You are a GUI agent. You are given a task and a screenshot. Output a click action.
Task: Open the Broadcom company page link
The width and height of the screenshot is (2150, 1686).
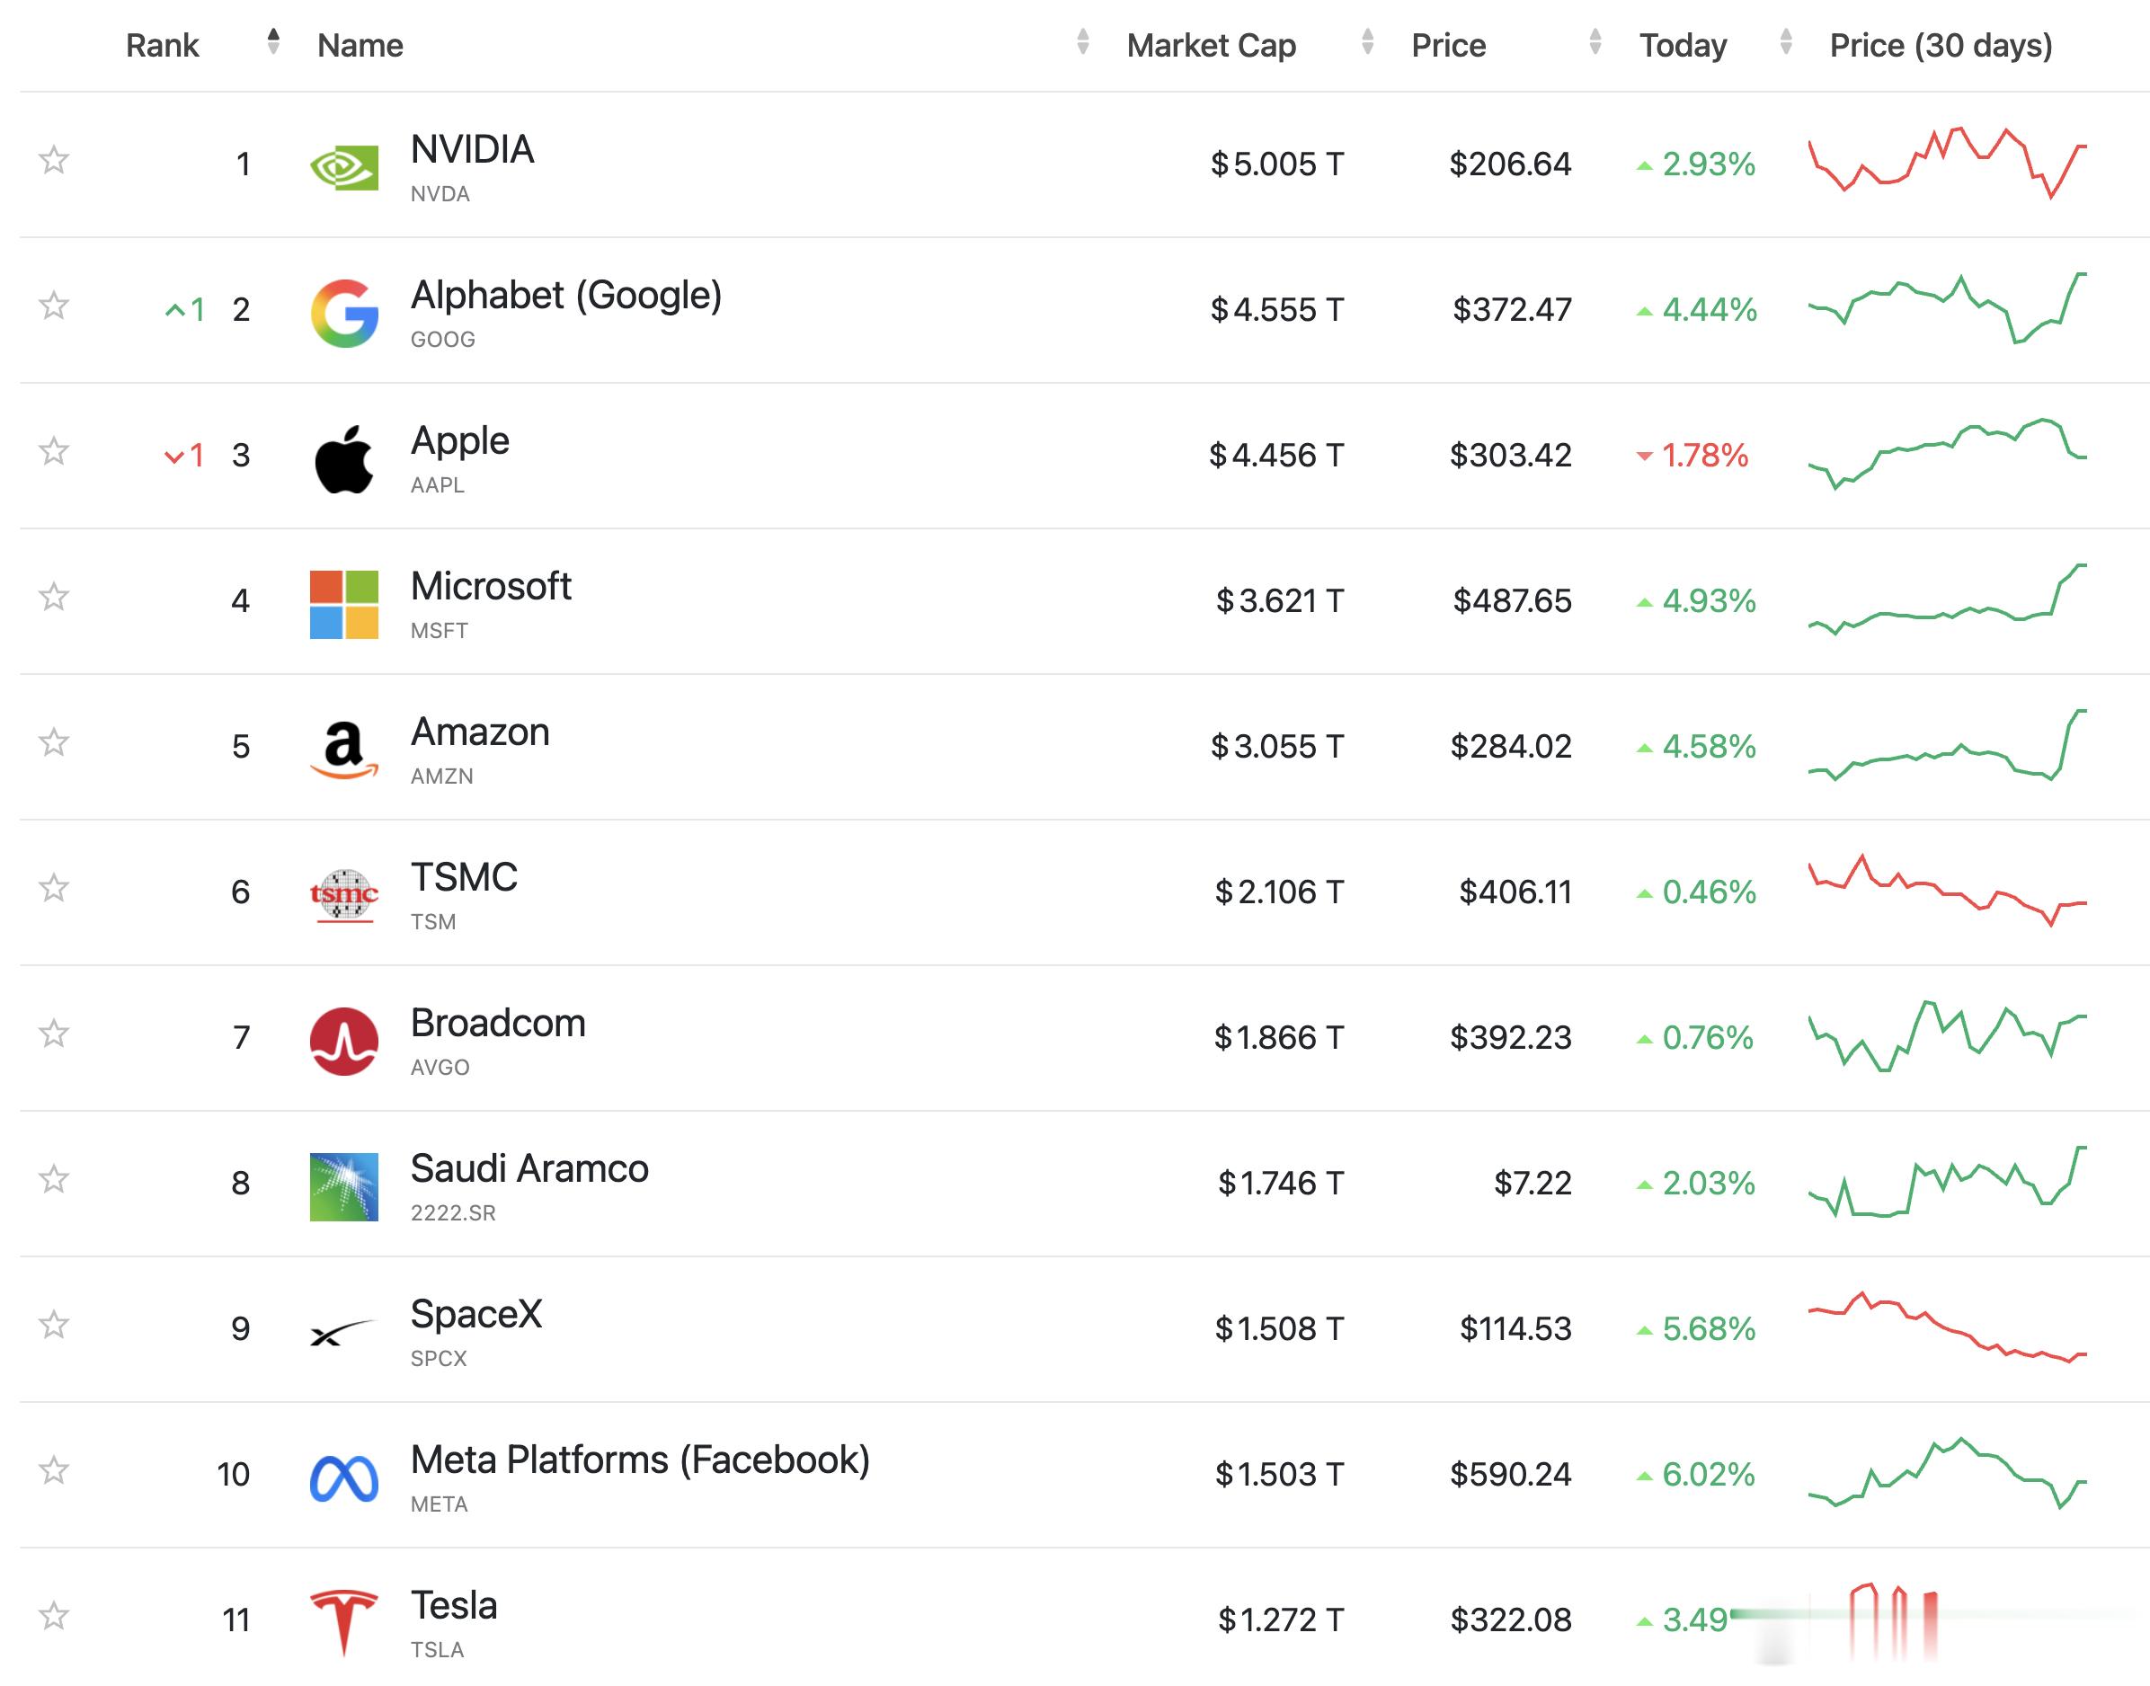coord(498,1024)
